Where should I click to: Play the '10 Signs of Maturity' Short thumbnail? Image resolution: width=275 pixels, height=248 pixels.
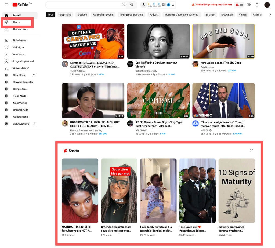pos(237,191)
